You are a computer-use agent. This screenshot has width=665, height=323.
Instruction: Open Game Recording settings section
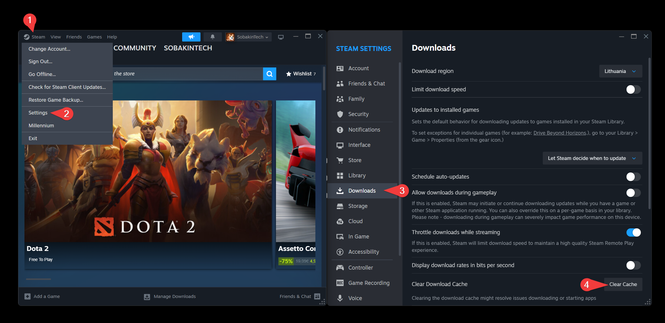369,283
